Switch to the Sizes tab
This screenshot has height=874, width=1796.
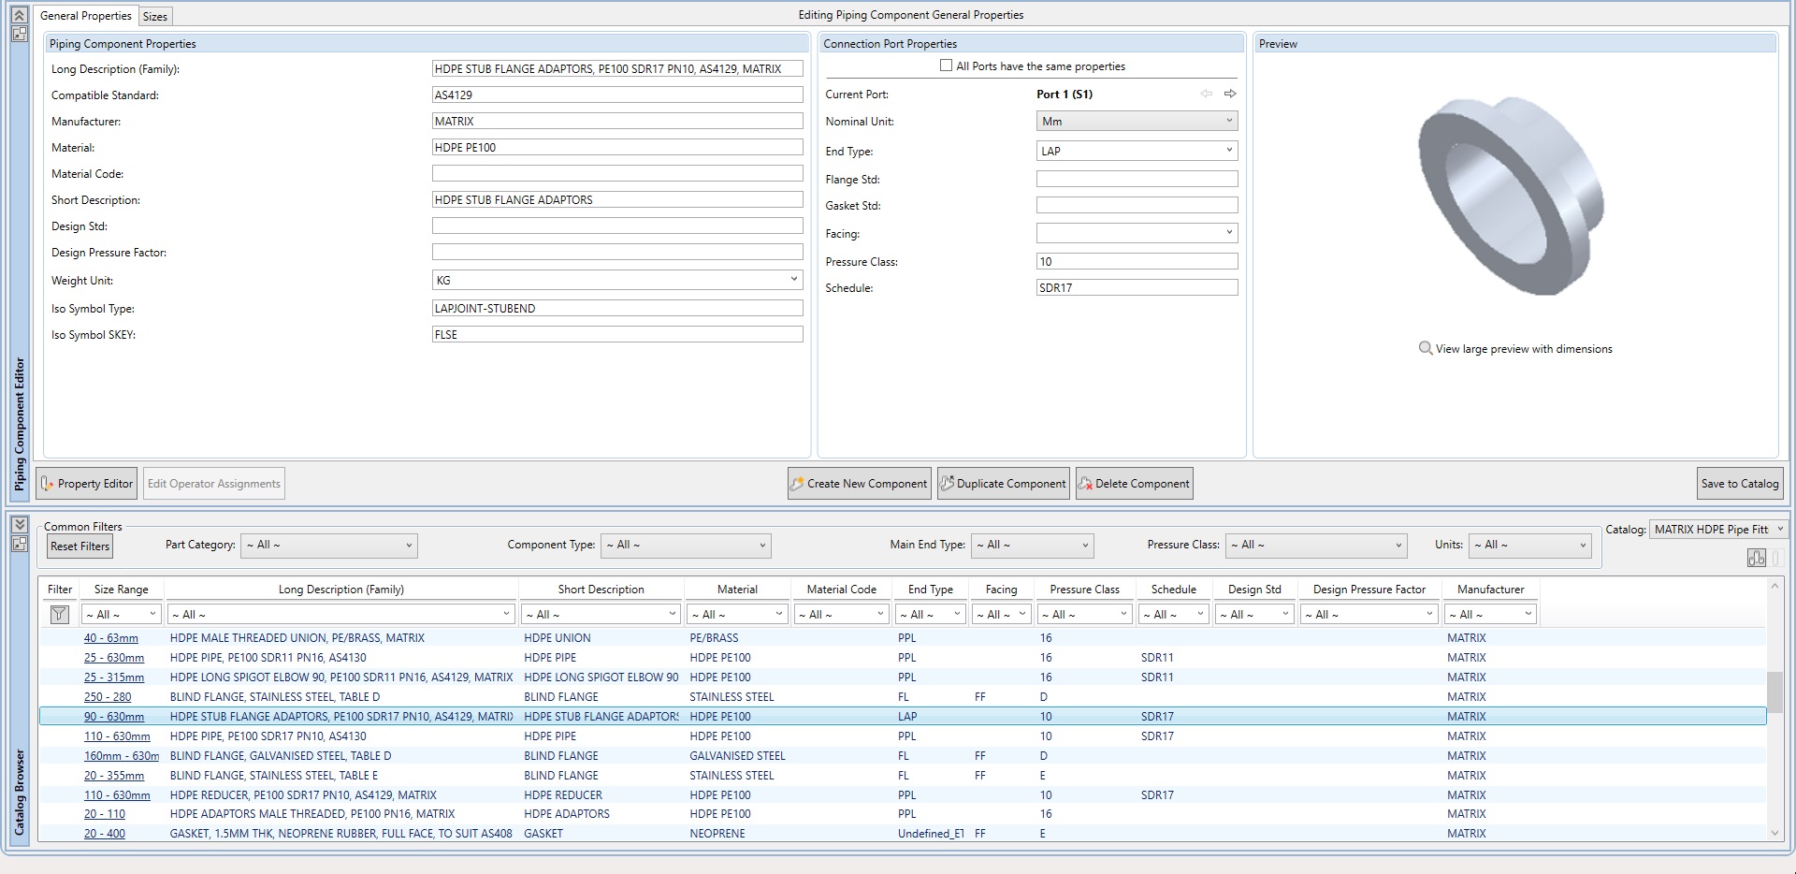[x=155, y=16]
